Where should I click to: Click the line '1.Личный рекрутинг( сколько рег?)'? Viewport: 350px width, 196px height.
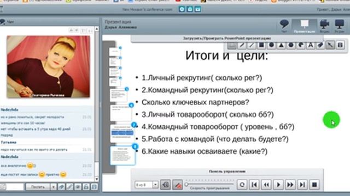click(202, 78)
